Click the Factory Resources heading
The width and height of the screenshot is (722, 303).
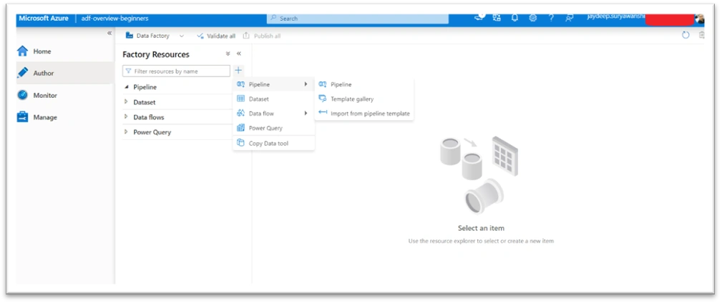point(156,54)
